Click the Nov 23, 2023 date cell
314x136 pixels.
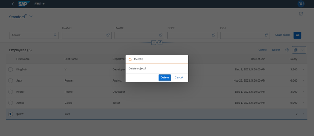coord(250,81)
